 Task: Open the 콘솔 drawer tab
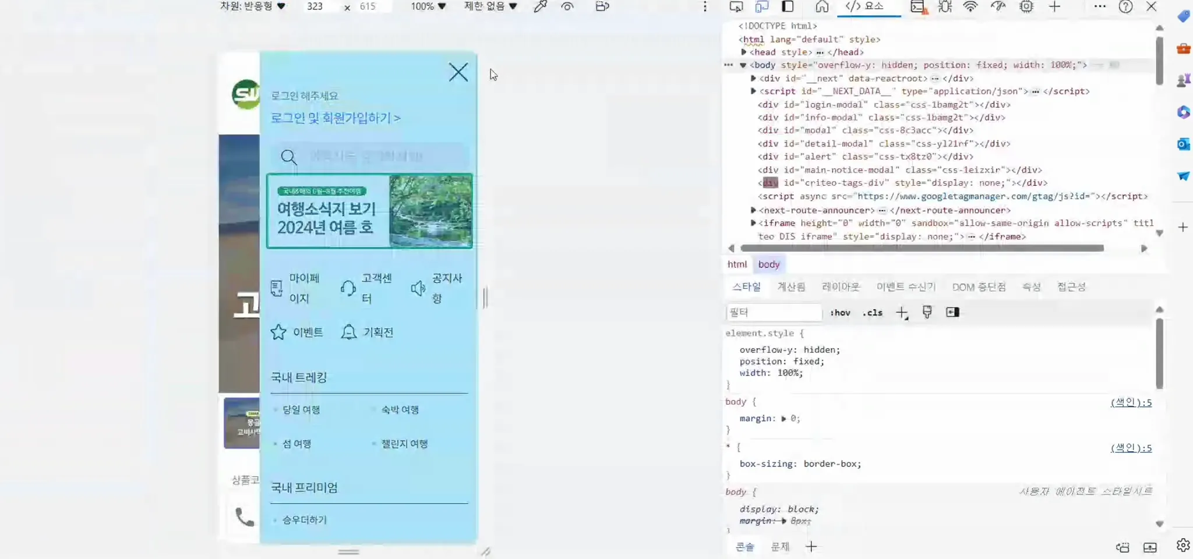click(x=744, y=547)
